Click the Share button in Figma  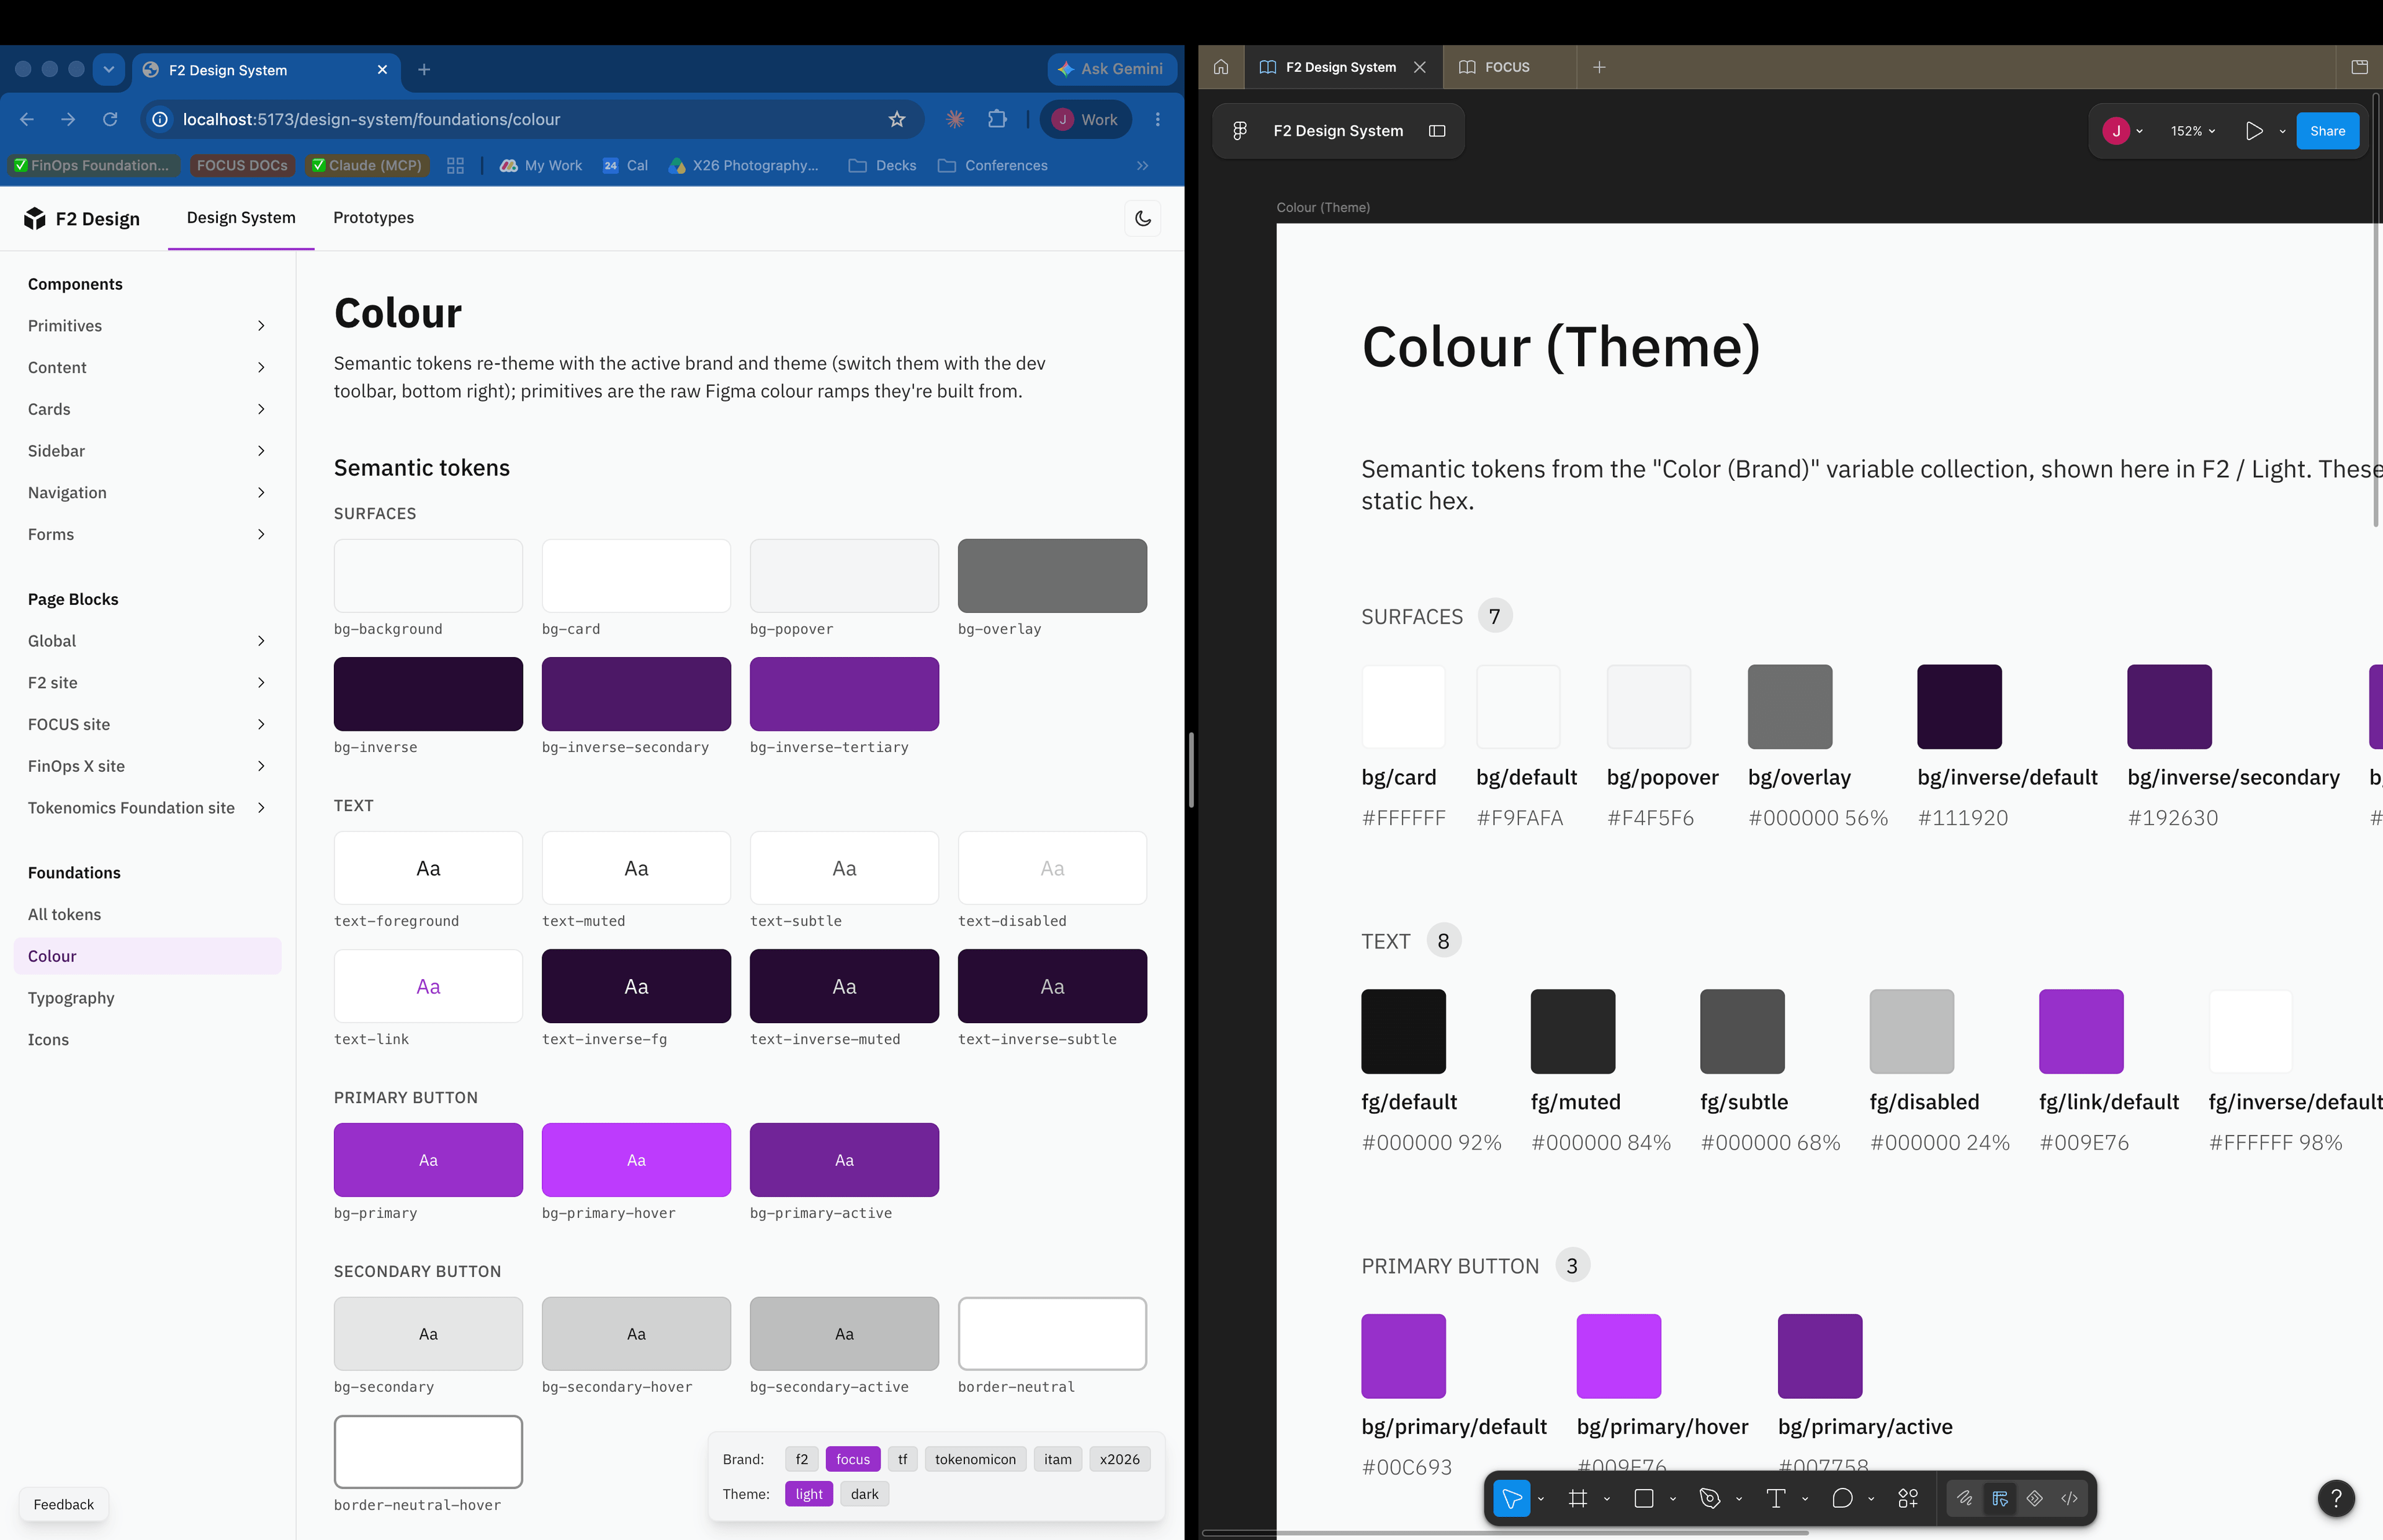pos(2327,131)
